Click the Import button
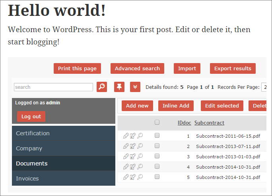This screenshot has width=272, height=196. point(187,68)
